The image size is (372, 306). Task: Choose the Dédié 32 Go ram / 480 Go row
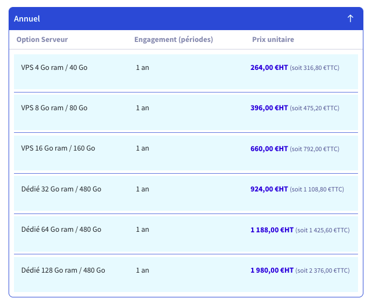click(x=186, y=194)
